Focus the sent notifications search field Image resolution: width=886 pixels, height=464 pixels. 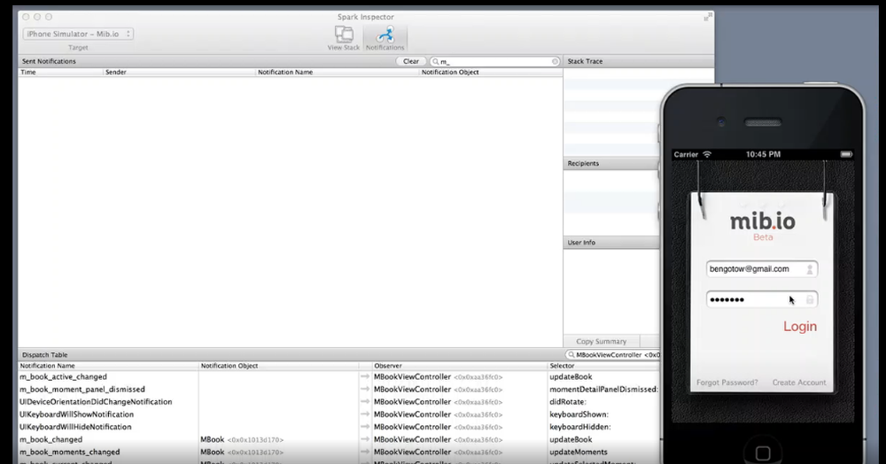(x=495, y=61)
